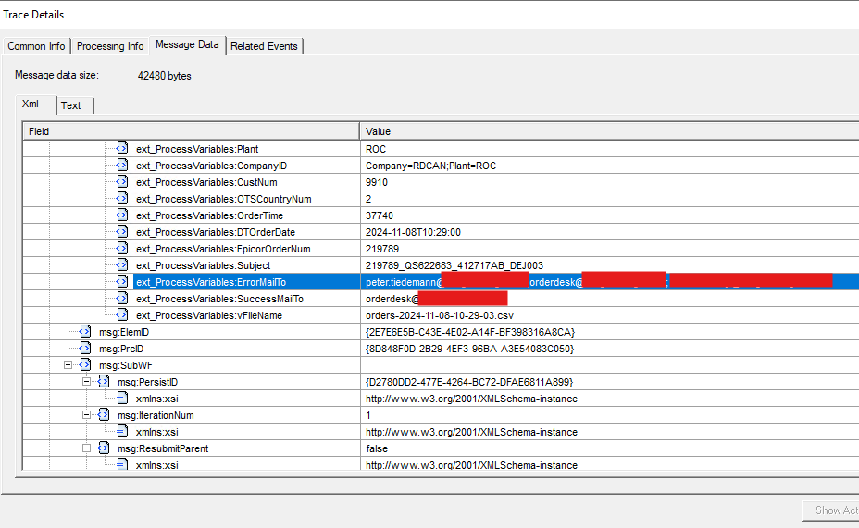Click the element icon beside ext_ProcessVariables:OTSCountryNum
Screen dimensions: 859x528
pos(122,199)
